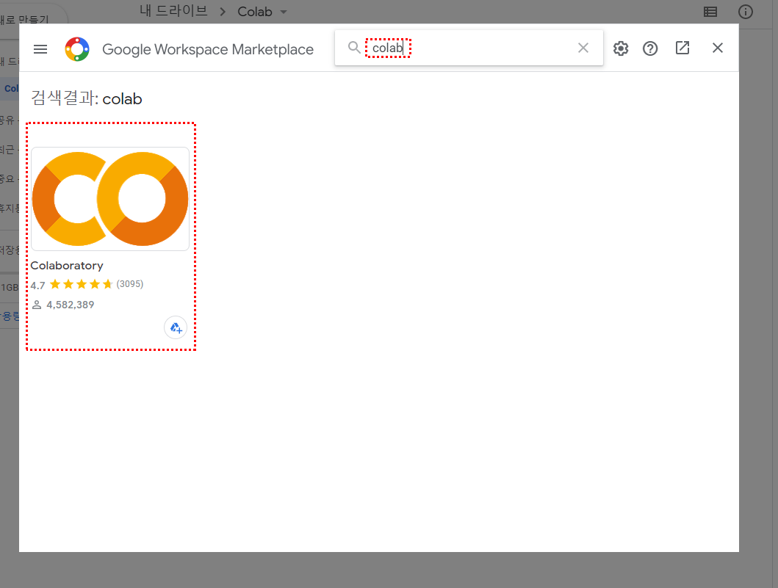Open Marketplace settings gear
Viewport: 778px width, 588px height.
point(621,48)
